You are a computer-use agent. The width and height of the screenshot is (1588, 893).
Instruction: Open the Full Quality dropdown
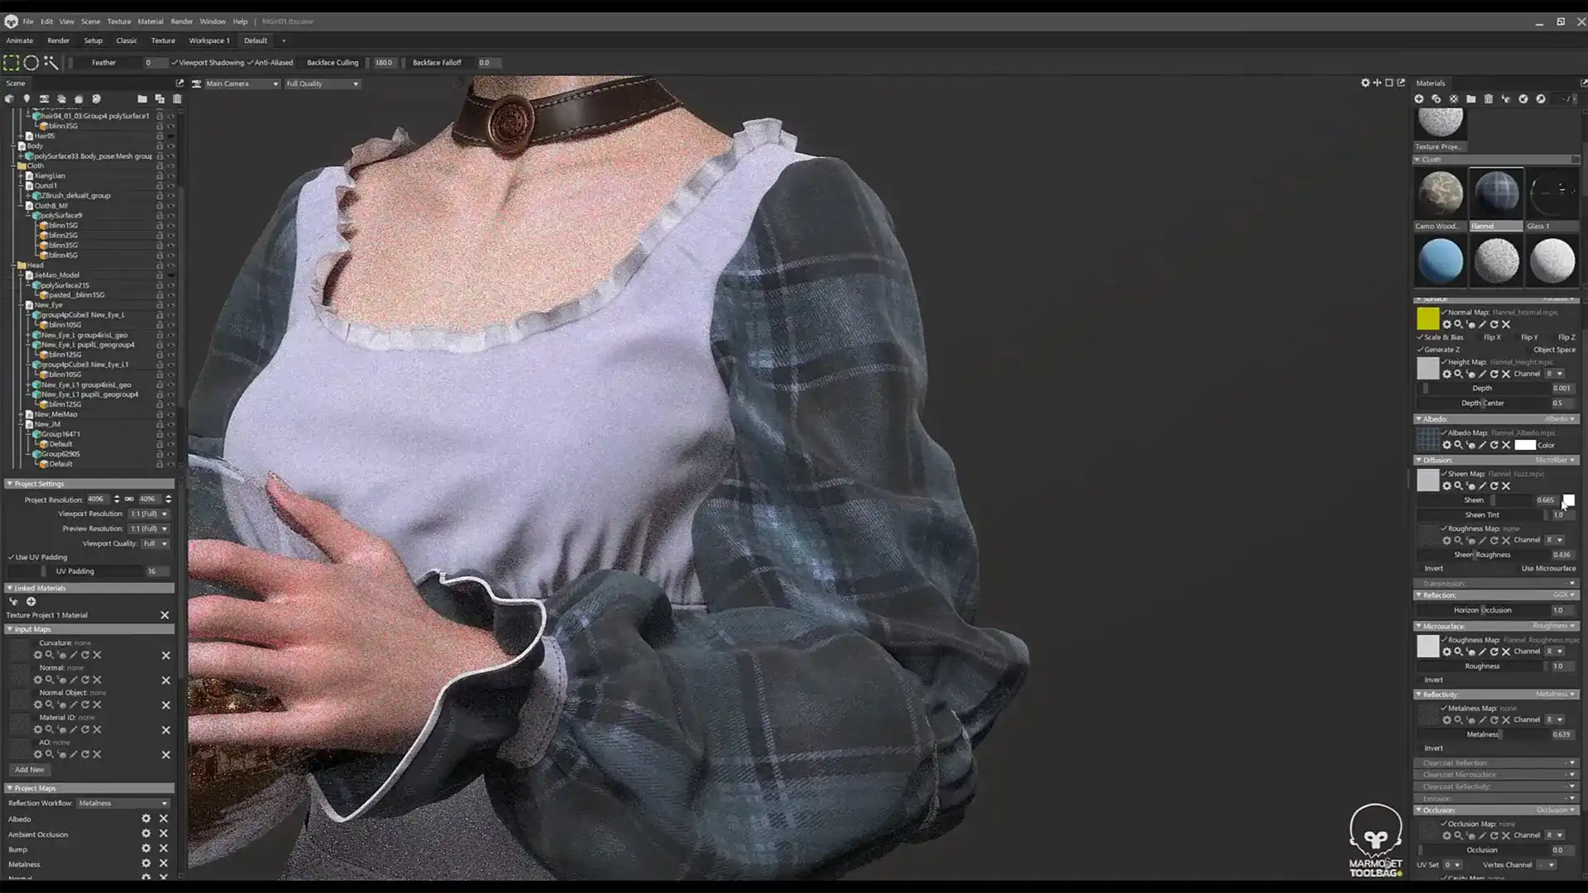321,83
